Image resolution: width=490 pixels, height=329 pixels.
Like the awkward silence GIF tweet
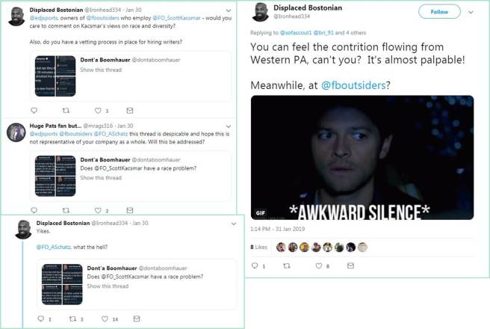[x=318, y=265]
